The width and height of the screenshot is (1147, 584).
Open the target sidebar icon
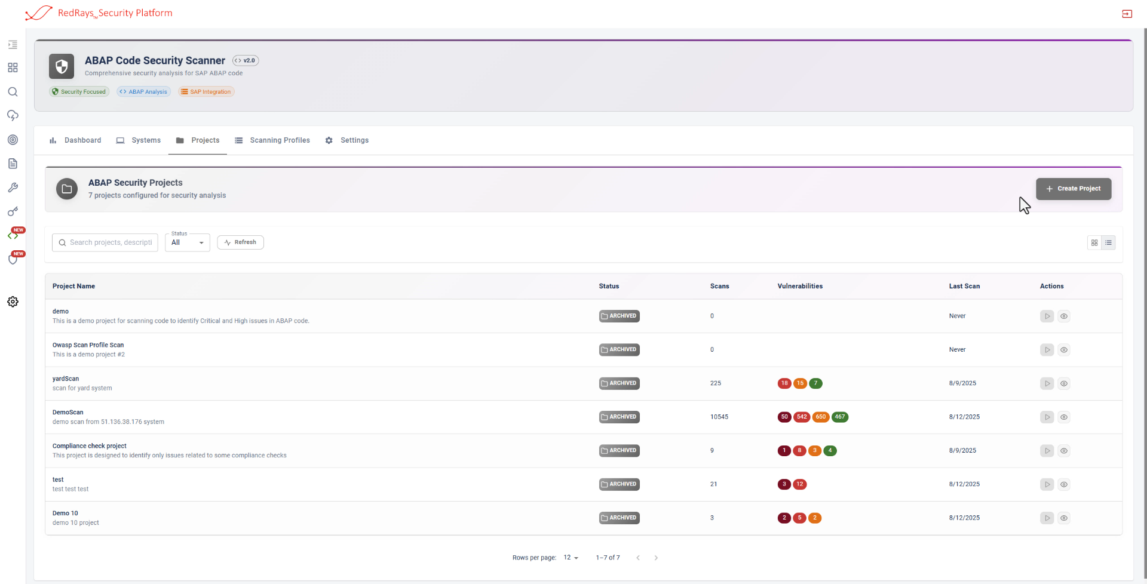(13, 140)
